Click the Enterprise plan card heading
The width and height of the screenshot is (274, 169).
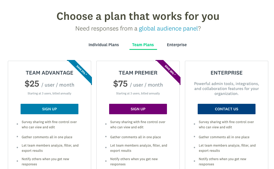[x=227, y=73]
